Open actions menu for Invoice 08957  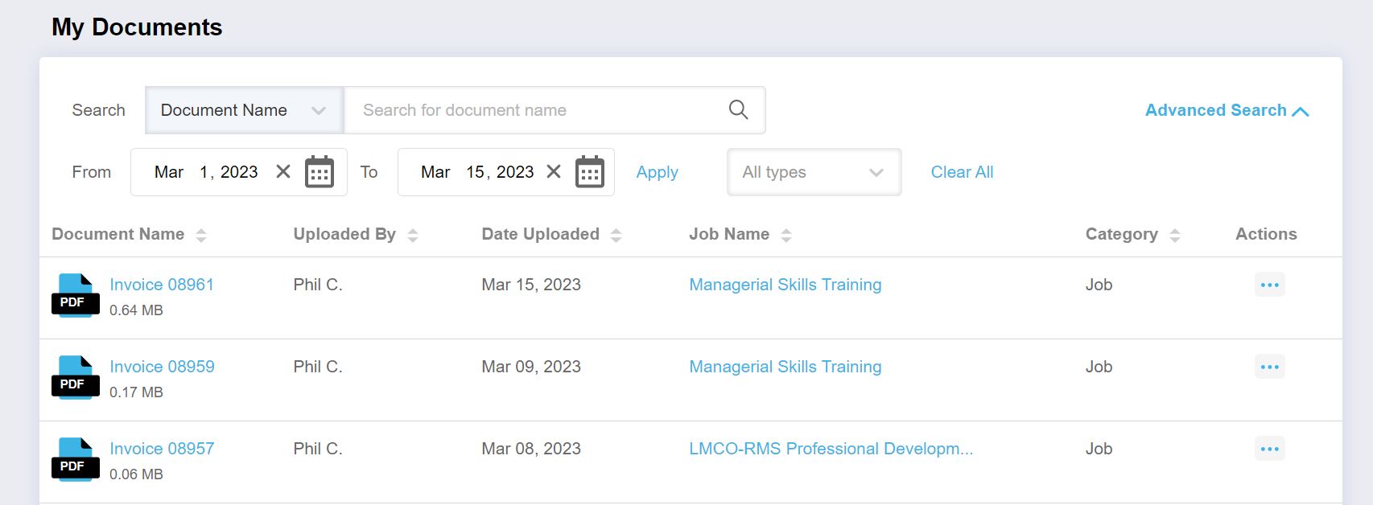click(1269, 449)
